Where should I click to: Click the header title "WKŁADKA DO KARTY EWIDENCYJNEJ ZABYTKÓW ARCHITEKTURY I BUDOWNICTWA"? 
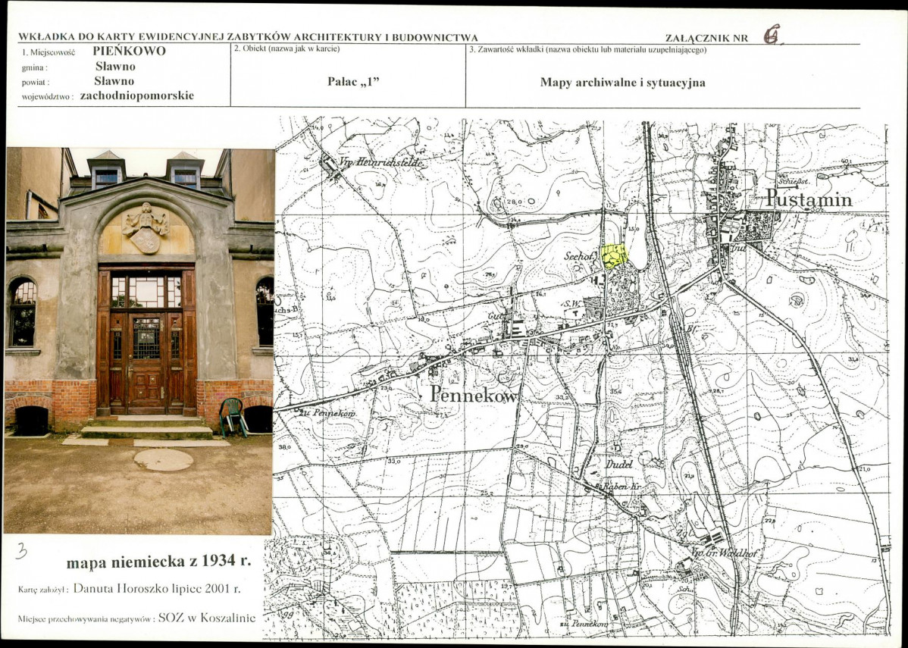click(x=248, y=37)
